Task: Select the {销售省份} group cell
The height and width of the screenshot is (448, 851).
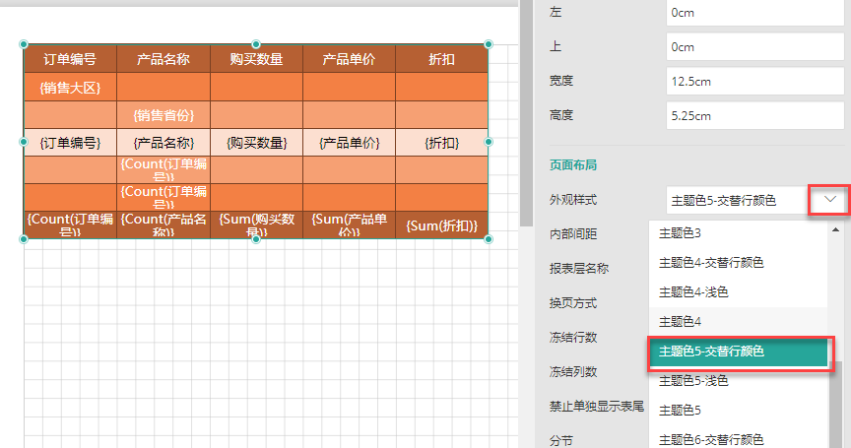Action: 164,115
